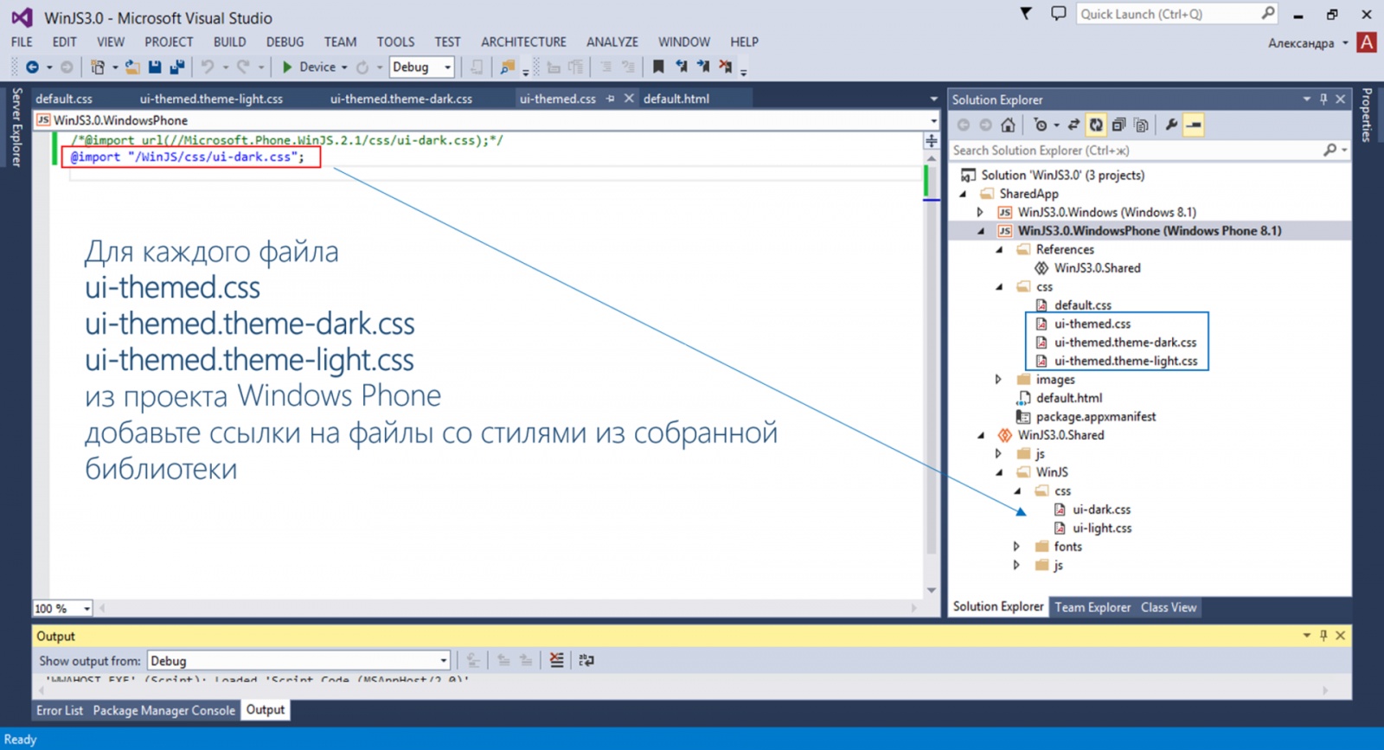Open the Properties side tab

(x=1367, y=115)
